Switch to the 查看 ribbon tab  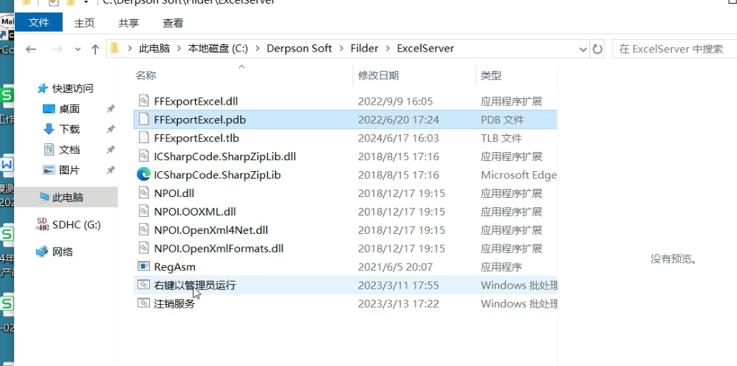[173, 24]
